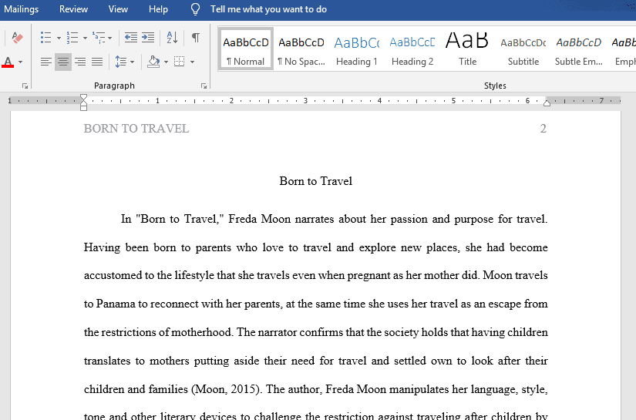Click the Multilevel List icon
Screen dimensions: 636x420
click(x=99, y=38)
